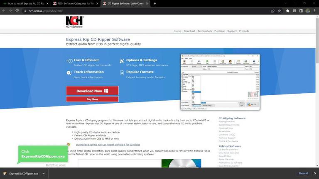The image size is (319, 179).
Task: Close the downloads bar
Action: (x=315, y=173)
